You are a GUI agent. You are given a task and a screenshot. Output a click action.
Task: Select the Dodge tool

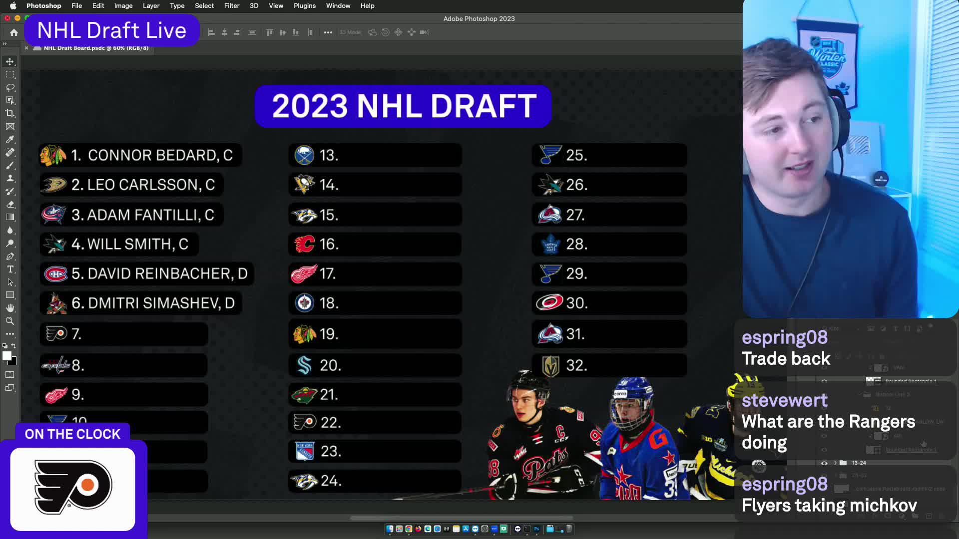click(x=10, y=243)
